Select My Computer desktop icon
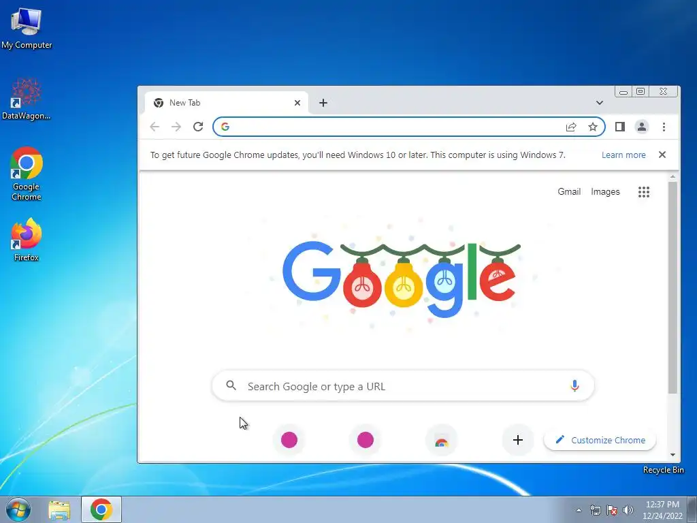Viewport: 697px width, 523px height. coord(27,28)
